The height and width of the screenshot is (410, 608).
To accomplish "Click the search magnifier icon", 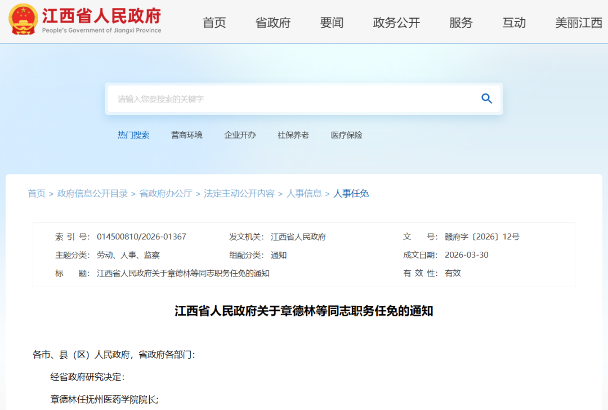I will pos(486,98).
